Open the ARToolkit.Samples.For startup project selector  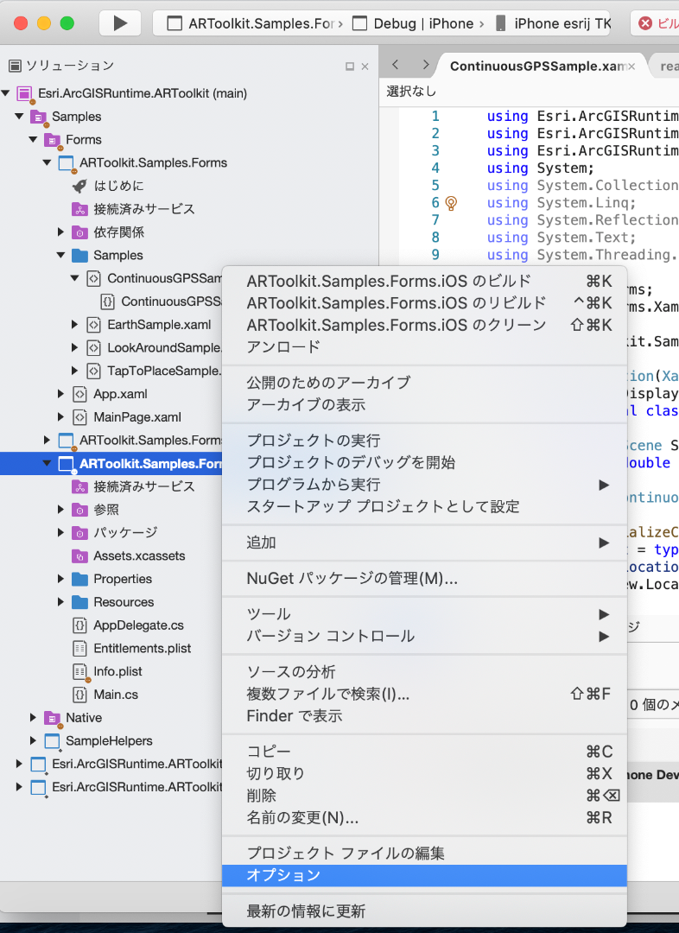tap(255, 24)
